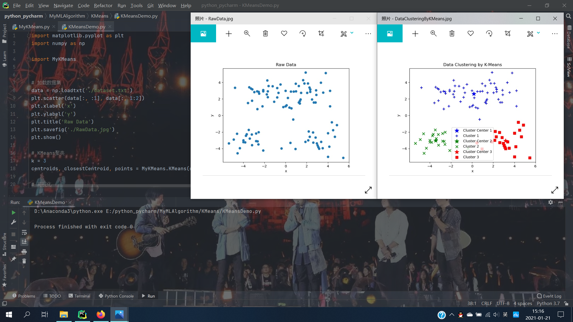
Task: Expand Edit & Create dropdown in DataClusteringByKMeans viewer
Action: click(538, 33)
